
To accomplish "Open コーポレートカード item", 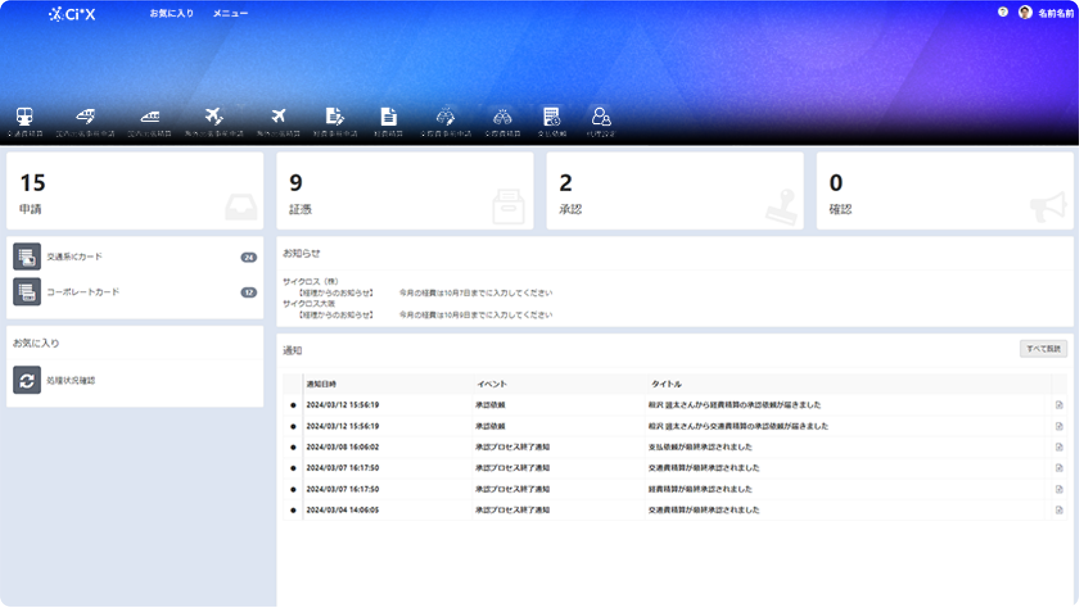I will click(83, 292).
